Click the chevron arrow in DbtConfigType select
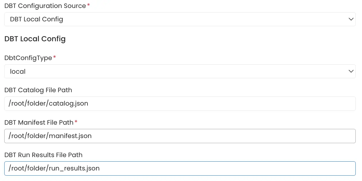This screenshot has width=362, height=181. 351,71
